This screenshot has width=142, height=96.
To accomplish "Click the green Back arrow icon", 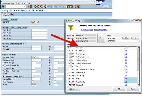I will (x=35, y=6).
